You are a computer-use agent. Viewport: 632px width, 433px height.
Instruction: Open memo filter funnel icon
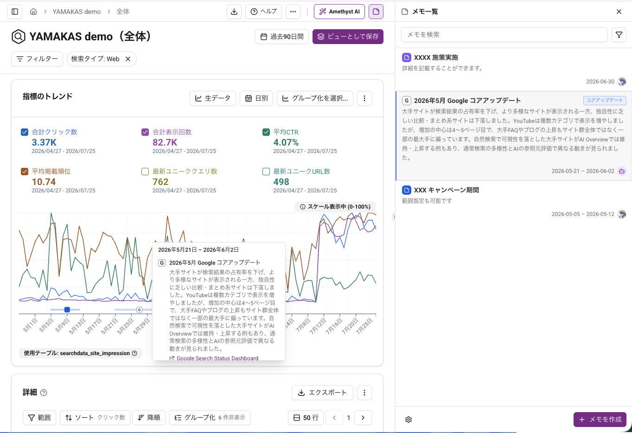tap(619, 35)
